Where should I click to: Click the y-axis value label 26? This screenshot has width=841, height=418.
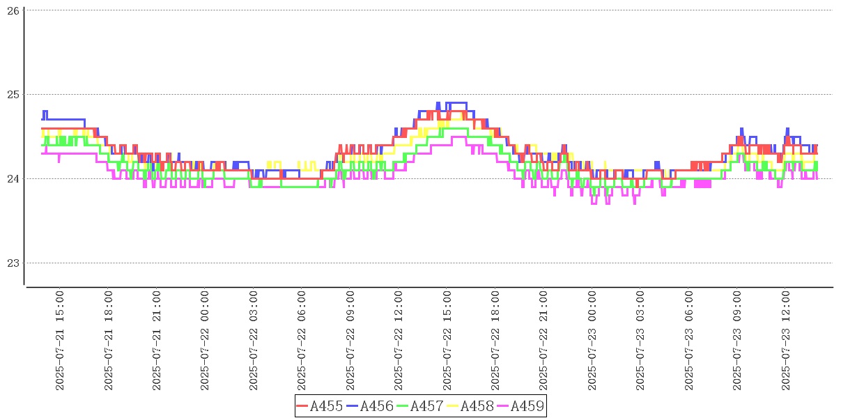(13, 10)
